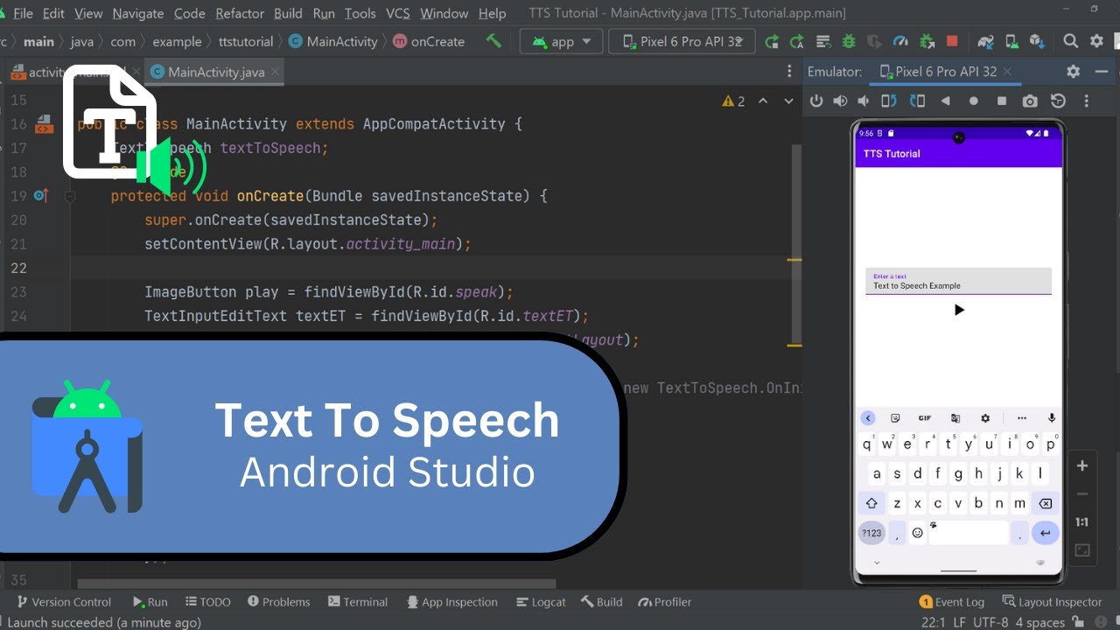1120x630 pixels.
Task: Open the Layout Inspector tool window
Action: (1053, 602)
